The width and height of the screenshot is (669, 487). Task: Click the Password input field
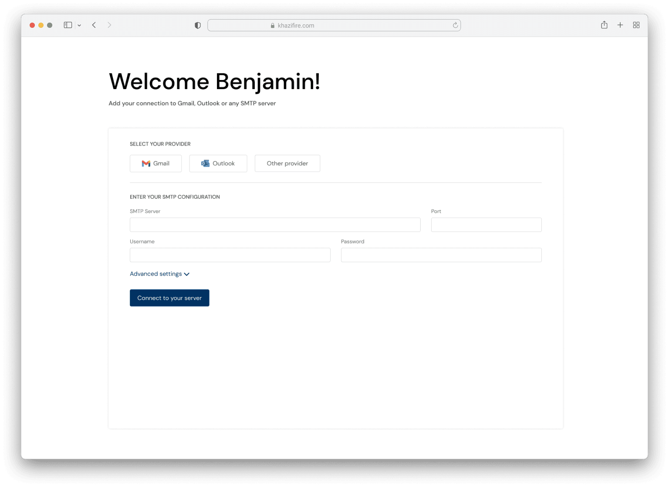[441, 255]
